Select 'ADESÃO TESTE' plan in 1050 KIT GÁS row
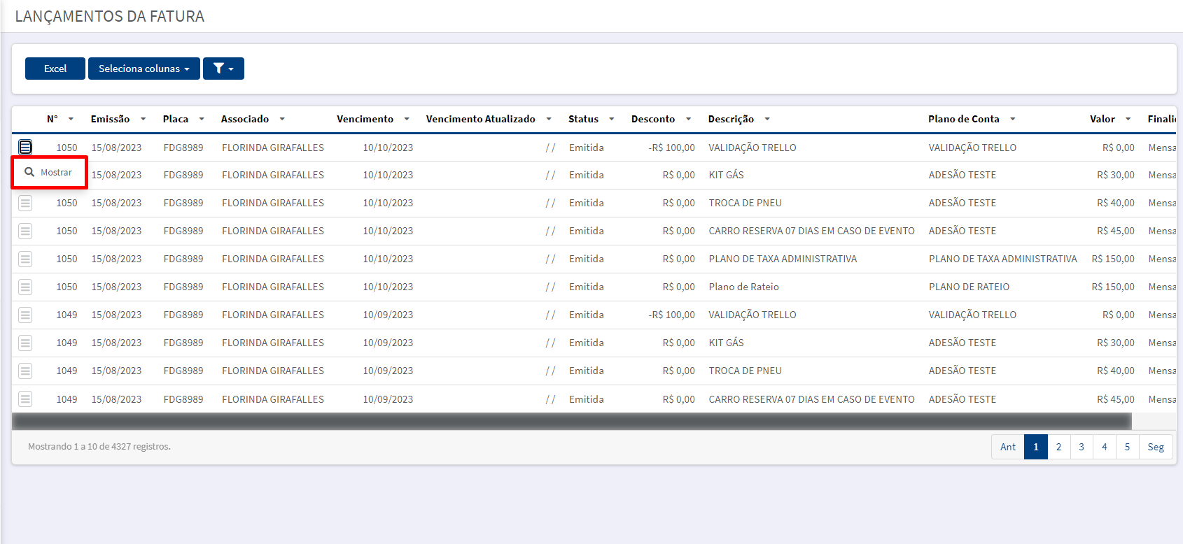This screenshot has height=544, width=1183. click(962, 175)
